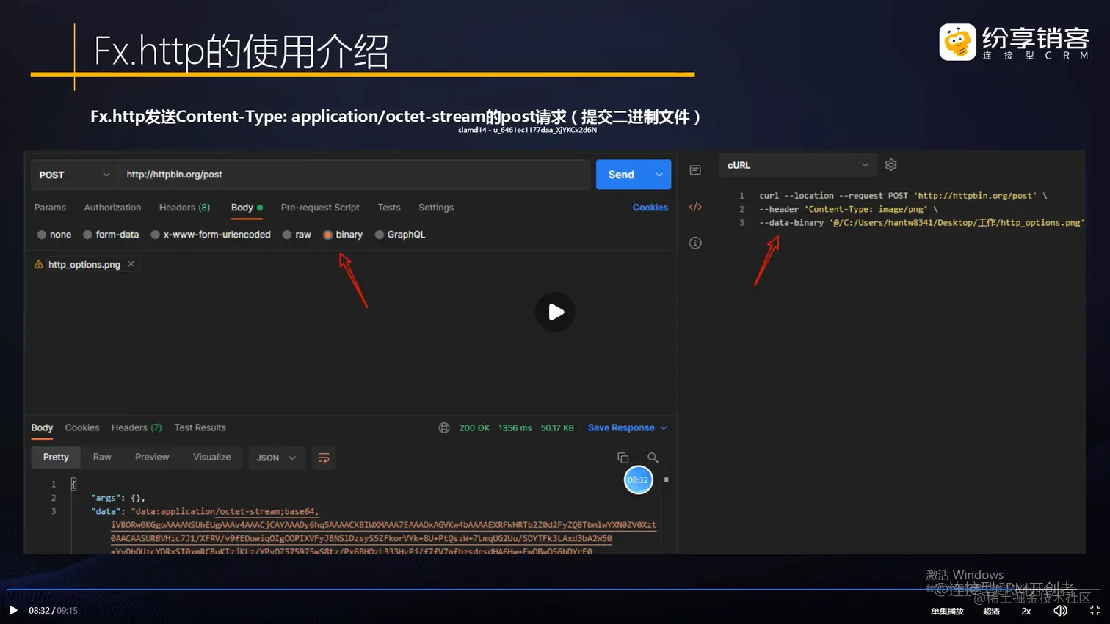Select the none body type radio
1110x624 pixels.
click(x=42, y=235)
